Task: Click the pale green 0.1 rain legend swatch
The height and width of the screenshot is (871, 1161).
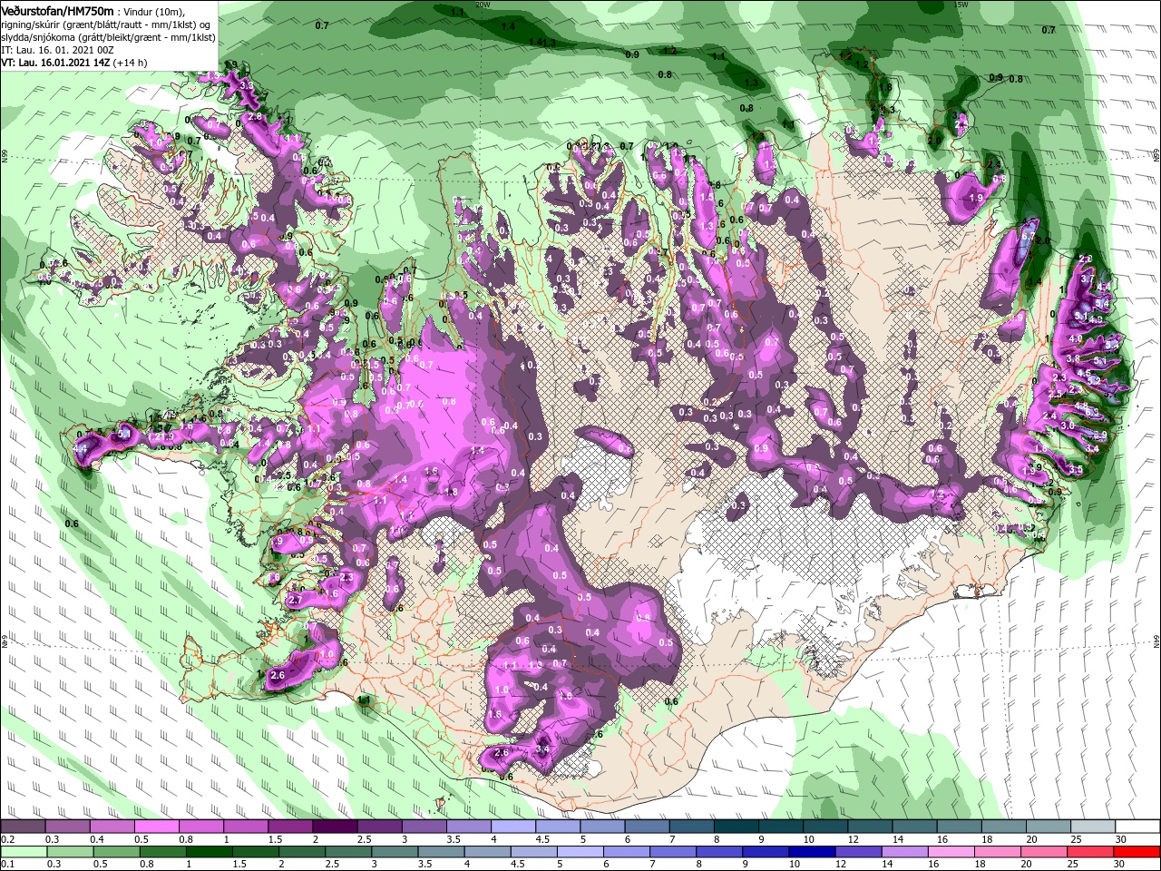Action: [x=23, y=852]
